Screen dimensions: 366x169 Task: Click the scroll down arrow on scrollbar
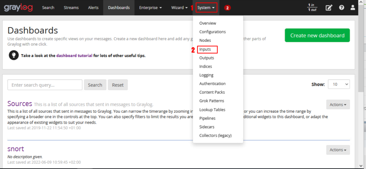point(361,166)
